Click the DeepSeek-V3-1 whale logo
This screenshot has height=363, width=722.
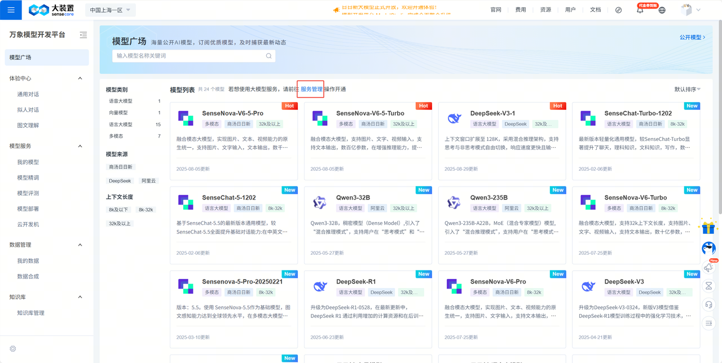pos(454,118)
